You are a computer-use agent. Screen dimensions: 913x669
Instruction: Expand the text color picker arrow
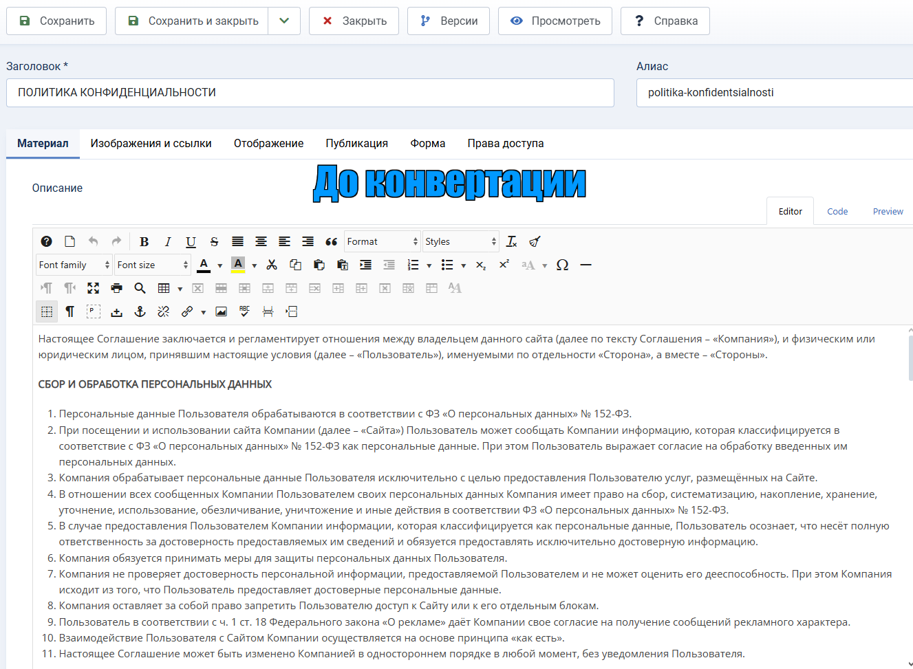coord(220,265)
